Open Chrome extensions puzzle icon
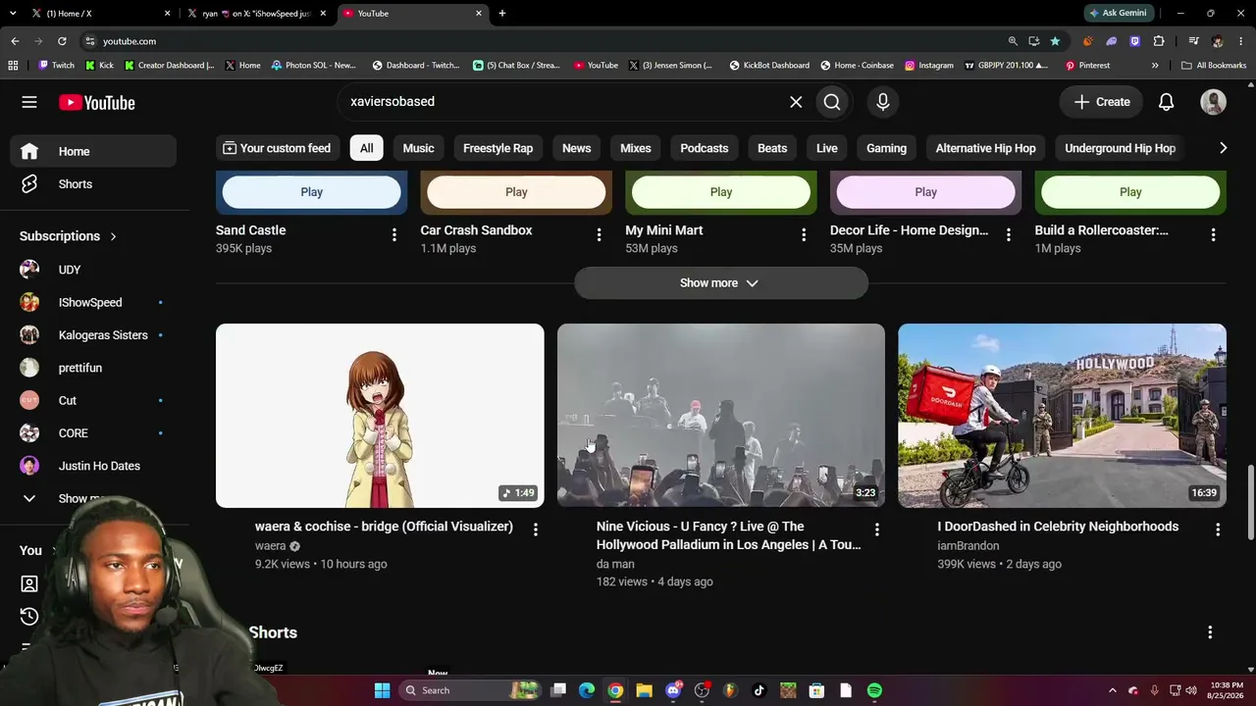The width and height of the screenshot is (1256, 706). point(1159,41)
